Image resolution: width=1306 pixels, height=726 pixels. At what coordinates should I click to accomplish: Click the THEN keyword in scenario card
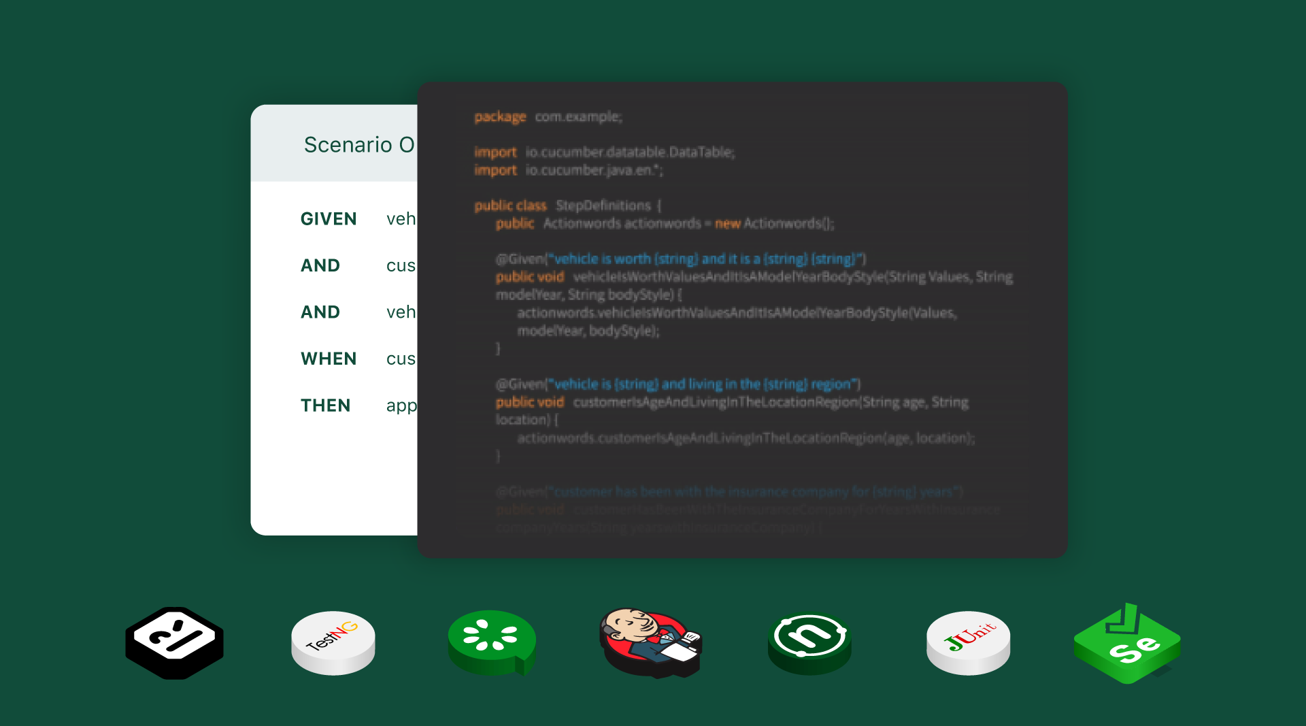[x=326, y=406]
